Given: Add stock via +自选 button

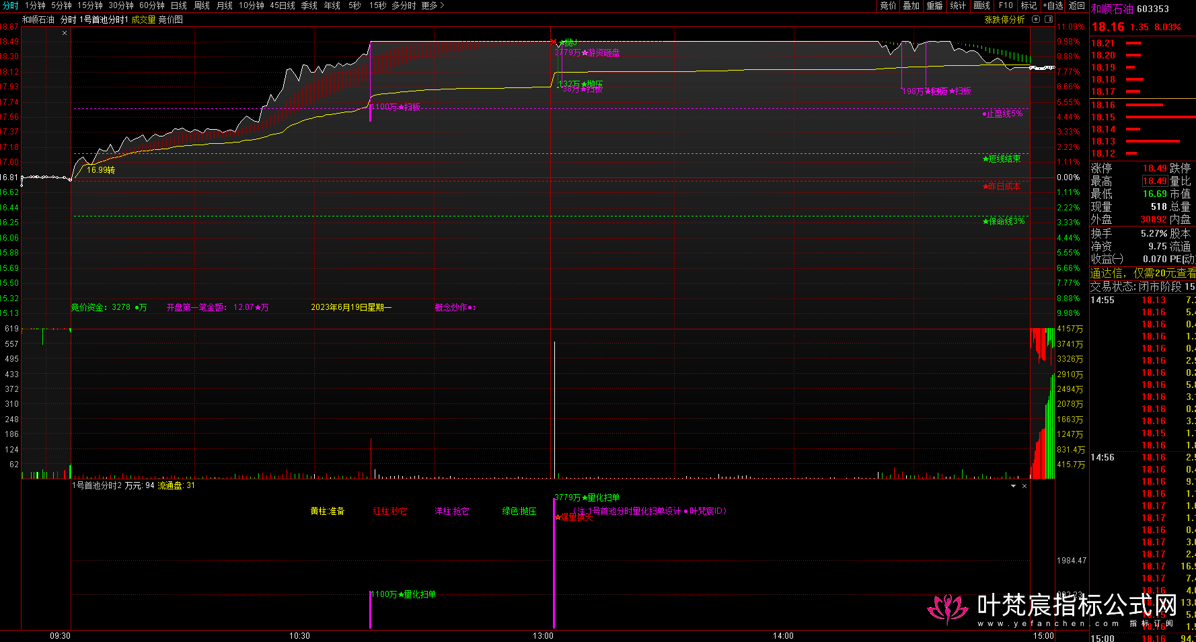Looking at the screenshot, I should coord(1053,5).
